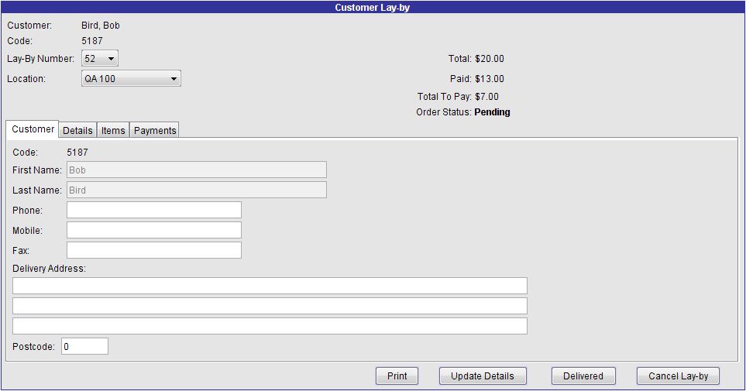Click the second Delivery Address line
Image resolution: width=746 pixels, height=391 pixels.
tap(270, 306)
